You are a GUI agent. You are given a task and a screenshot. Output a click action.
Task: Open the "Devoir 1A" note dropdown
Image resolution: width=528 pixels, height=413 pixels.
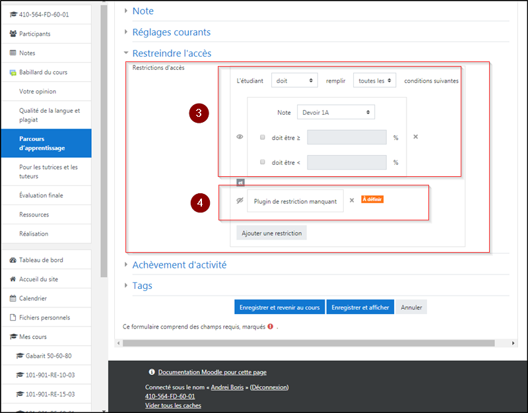pos(335,112)
